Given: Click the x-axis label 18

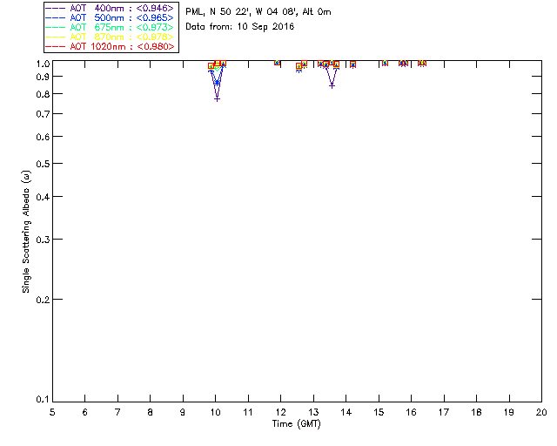Looking at the screenshot, I should click(476, 412).
